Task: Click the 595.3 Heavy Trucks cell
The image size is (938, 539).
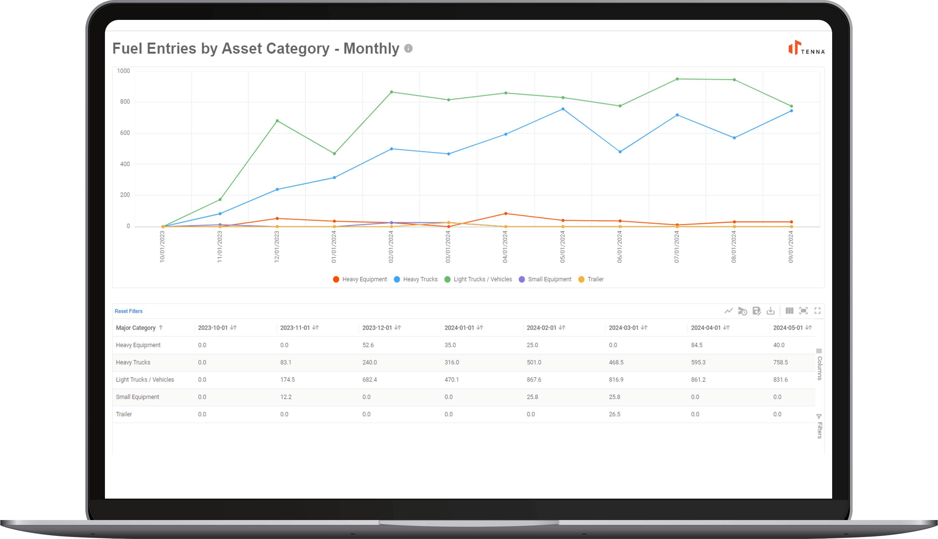Action: 698,362
